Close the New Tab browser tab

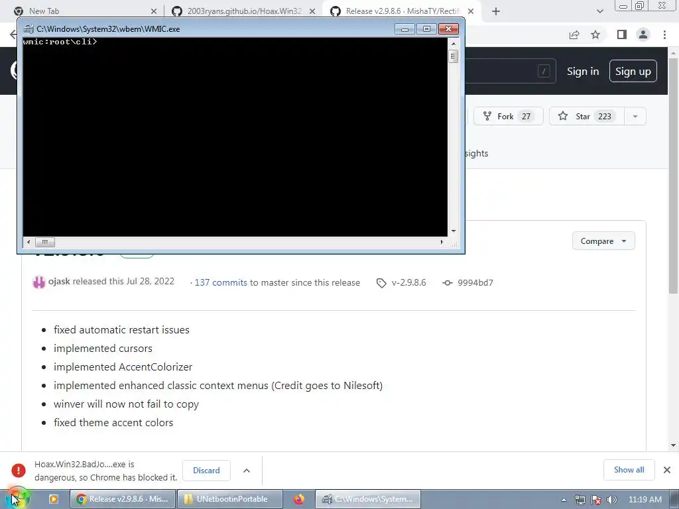pyautogui.click(x=154, y=11)
